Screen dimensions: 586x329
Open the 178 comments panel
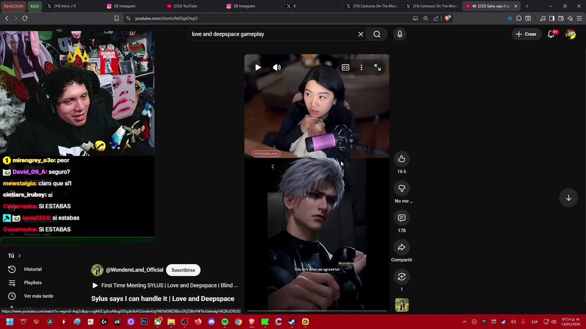(402, 218)
